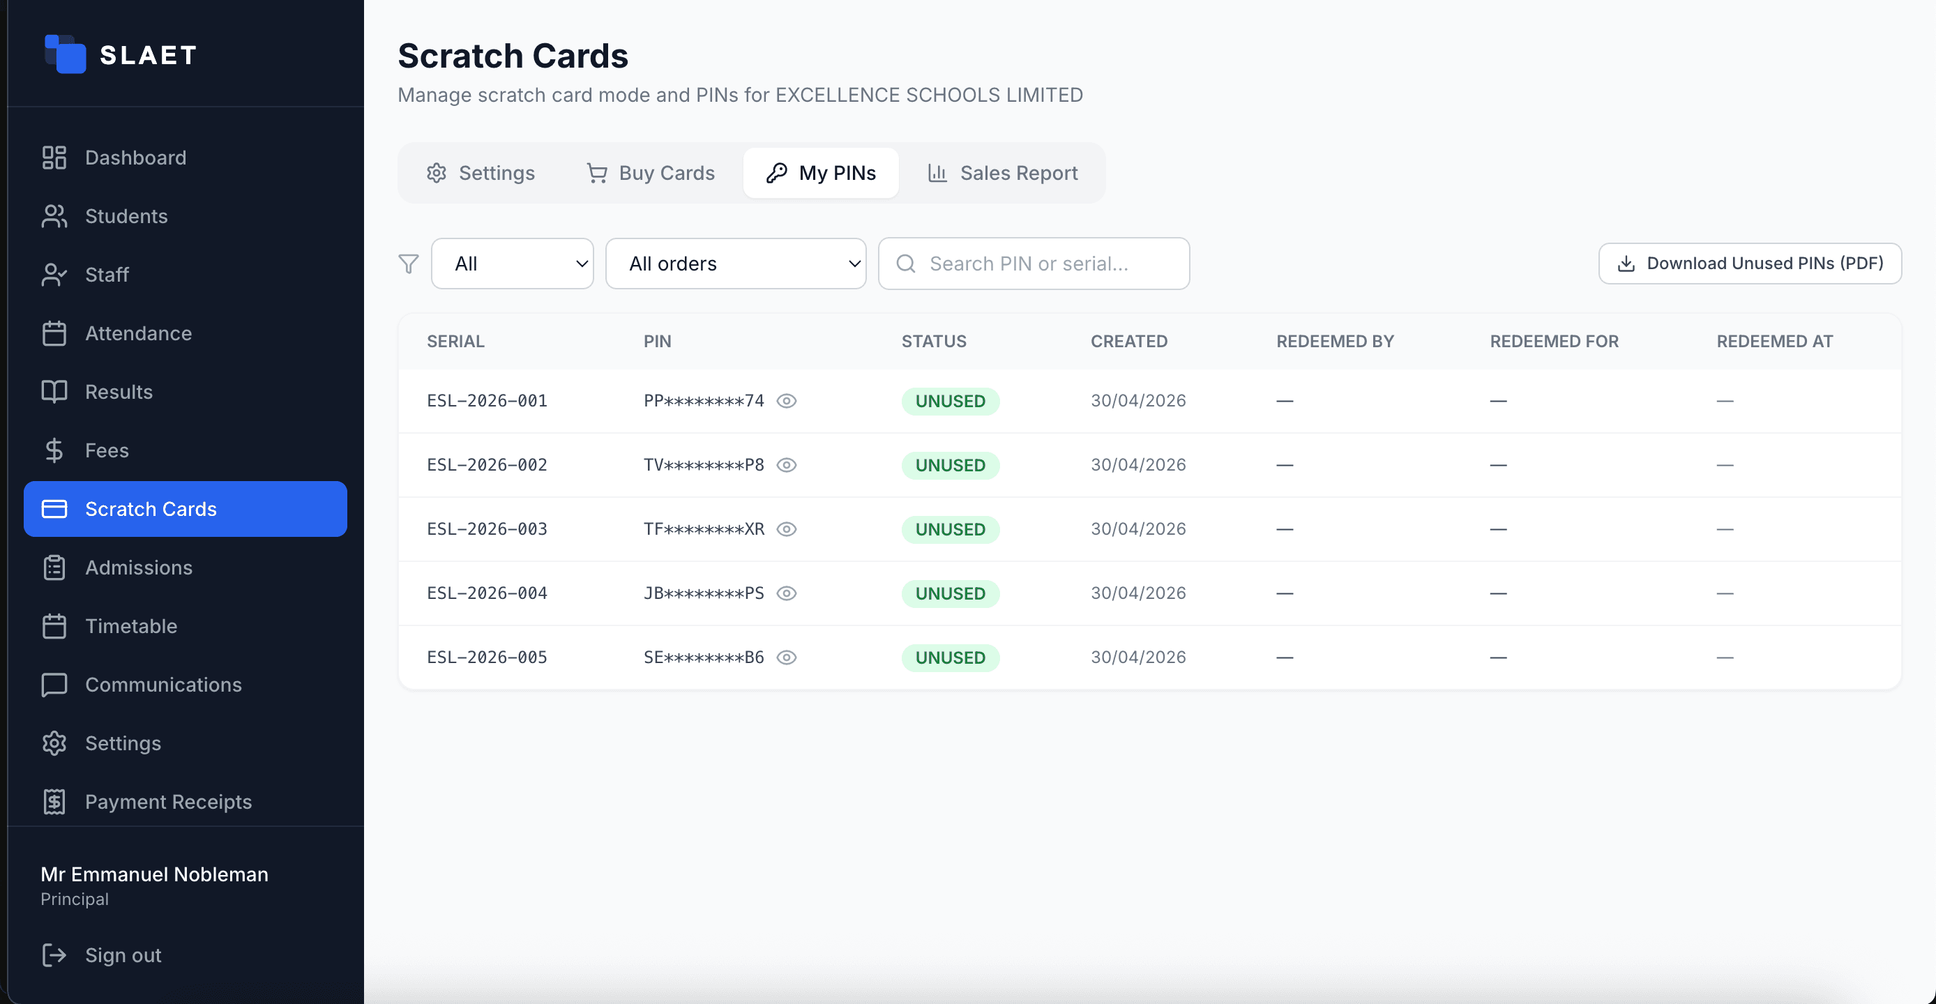Click the search magnifier icon
Image resolution: width=1936 pixels, height=1004 pixels.
pos(907,264)
